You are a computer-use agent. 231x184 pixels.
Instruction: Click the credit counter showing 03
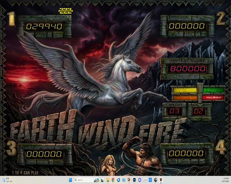tap(174, 111)
